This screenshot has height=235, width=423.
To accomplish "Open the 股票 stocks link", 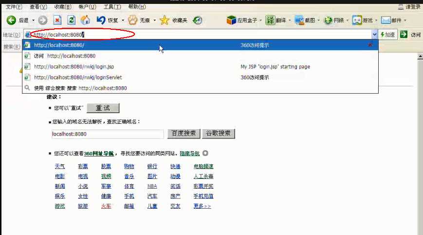I will coord(106,166).
